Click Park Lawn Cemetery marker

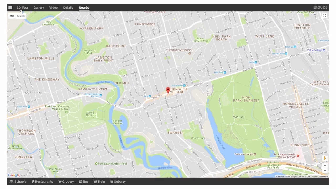[66, 112]
